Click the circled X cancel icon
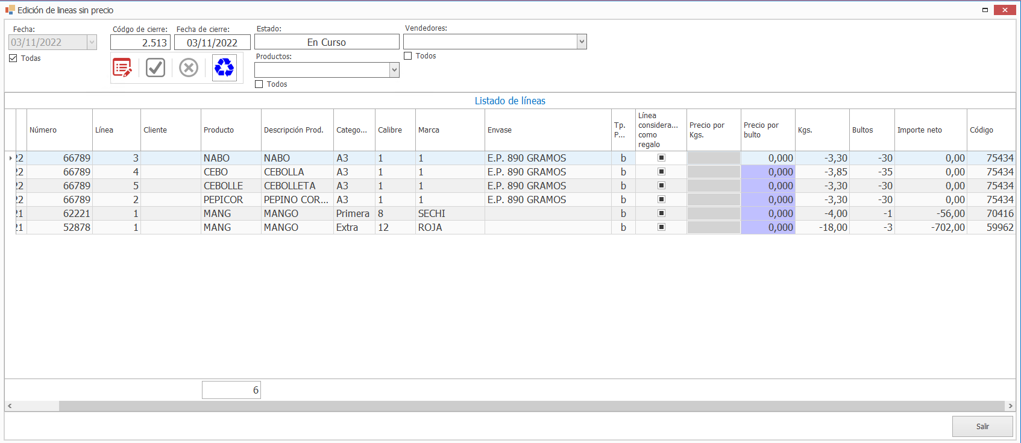 click(x=189, y=68)
